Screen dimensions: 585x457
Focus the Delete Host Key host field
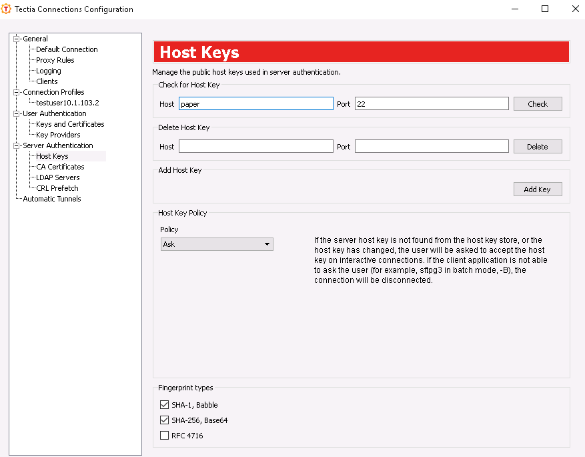[x=256, y=146]
